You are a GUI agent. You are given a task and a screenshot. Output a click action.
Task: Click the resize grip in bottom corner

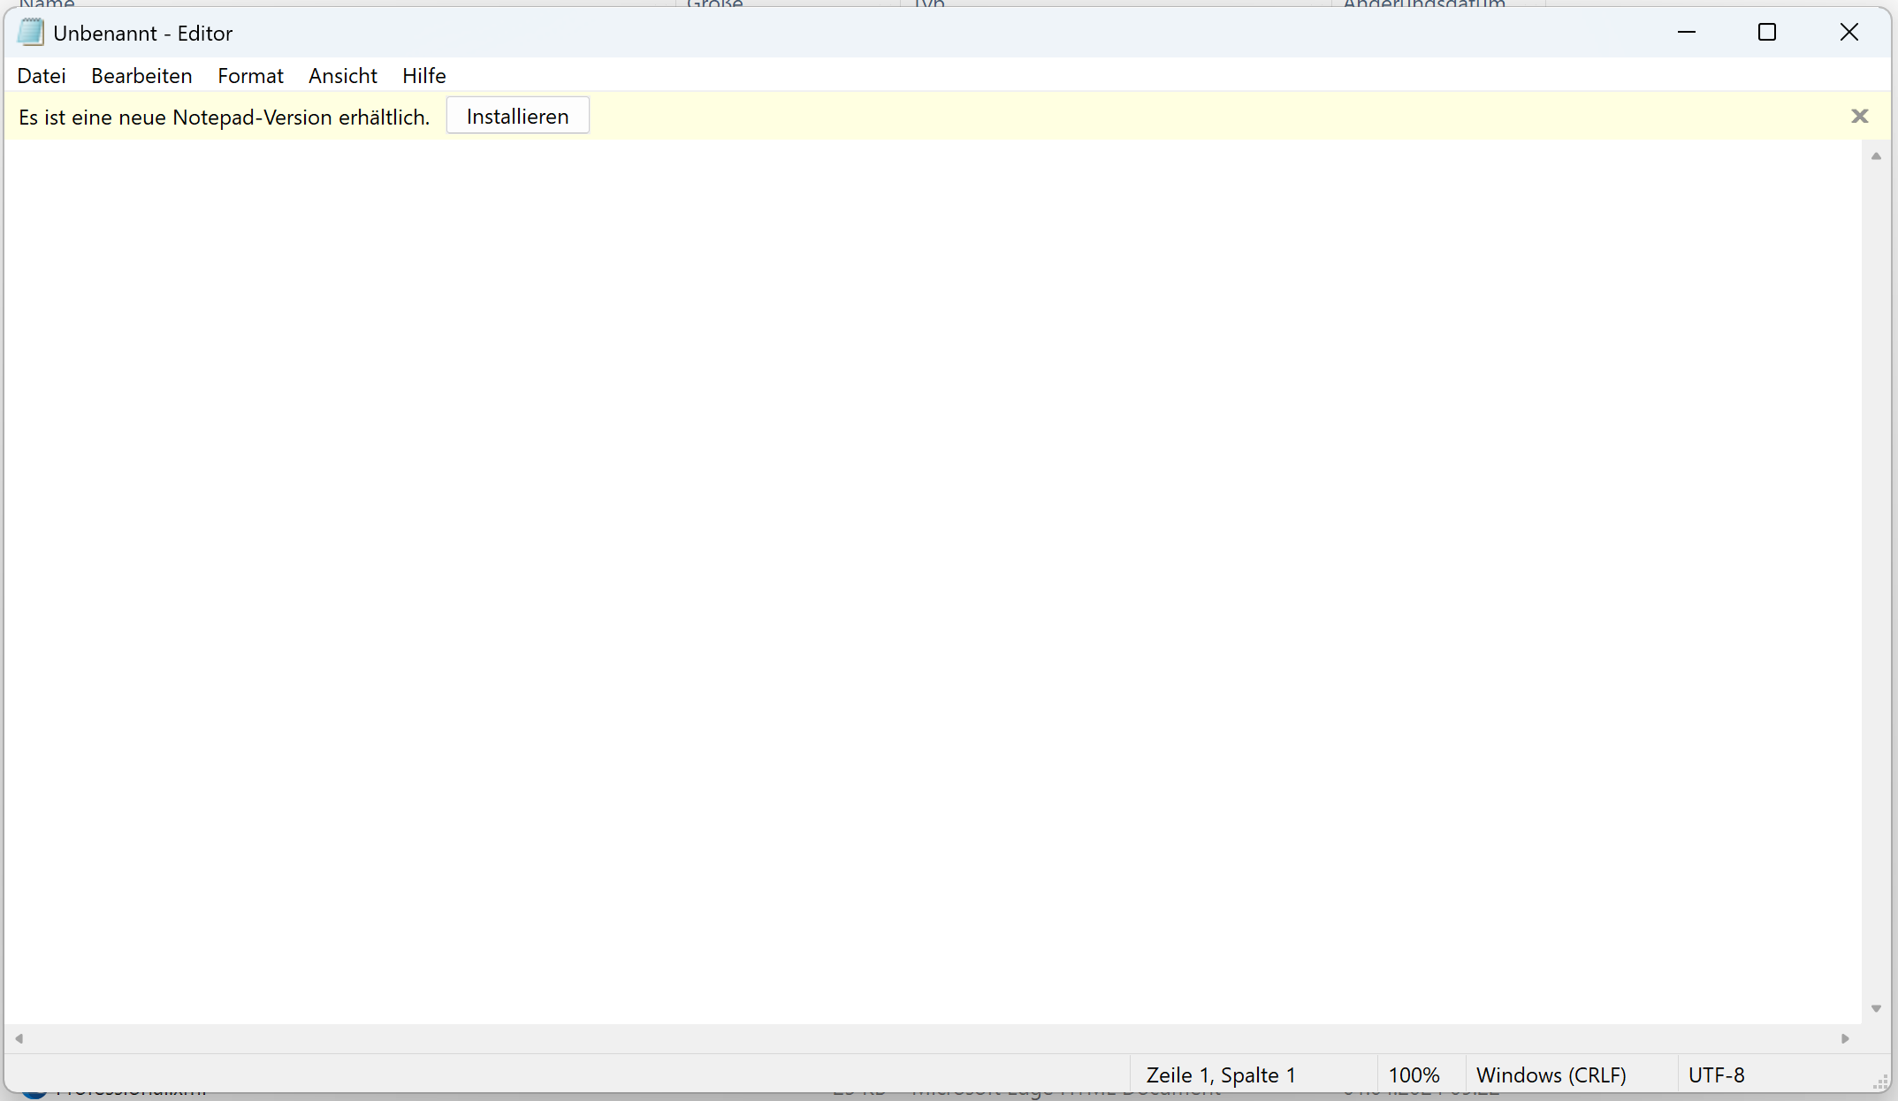click(x=1880, y=1082)
